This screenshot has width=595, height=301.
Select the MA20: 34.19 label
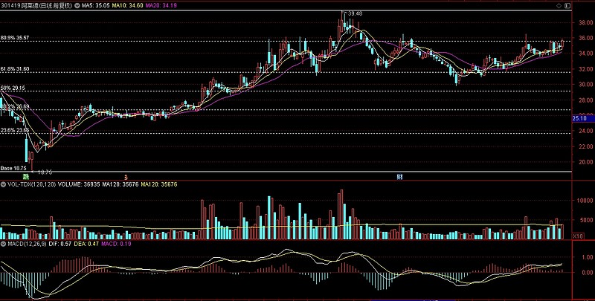[161, 6]
